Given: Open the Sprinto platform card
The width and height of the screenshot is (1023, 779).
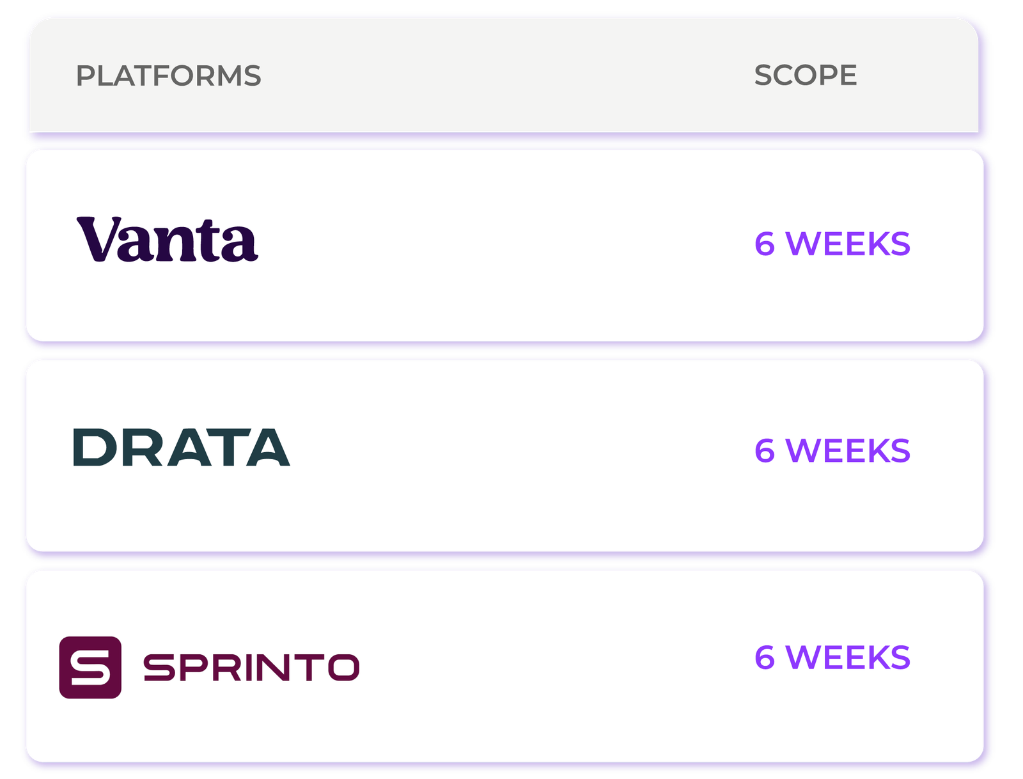Looking at the screenshot, I should tap(504, 666).
